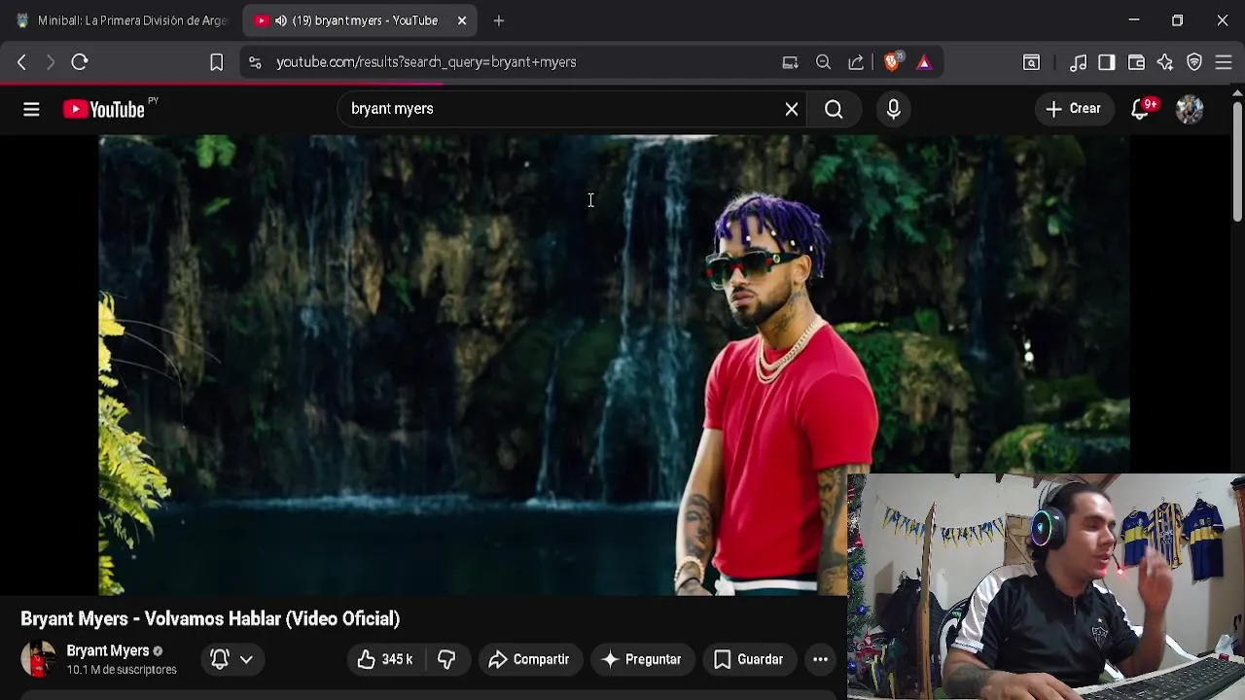Toggle the browser sidebar panel

(x=1107, y=62)
